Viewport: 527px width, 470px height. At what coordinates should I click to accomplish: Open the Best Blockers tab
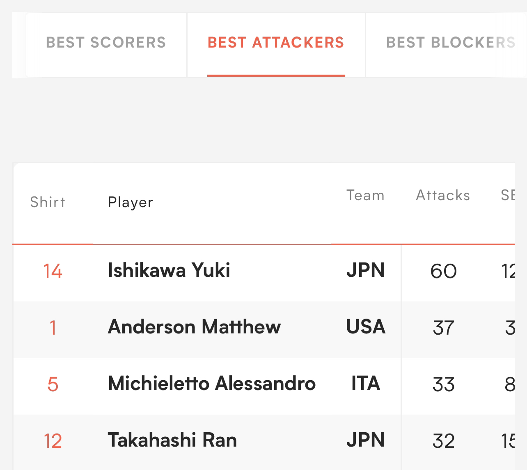coord(451,43)
